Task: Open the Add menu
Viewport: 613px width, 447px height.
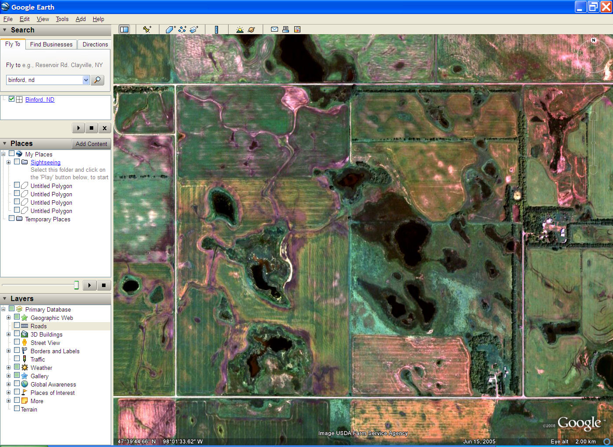Action: [x=81, y=19]
